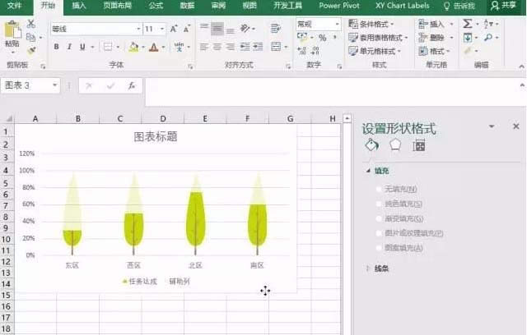The height and width of the screenshot is (335, 527).
Task: Apply underline formatting
Action: (81, 47)
